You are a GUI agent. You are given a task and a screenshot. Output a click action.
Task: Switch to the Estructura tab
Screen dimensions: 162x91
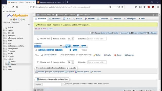point(55,19)
